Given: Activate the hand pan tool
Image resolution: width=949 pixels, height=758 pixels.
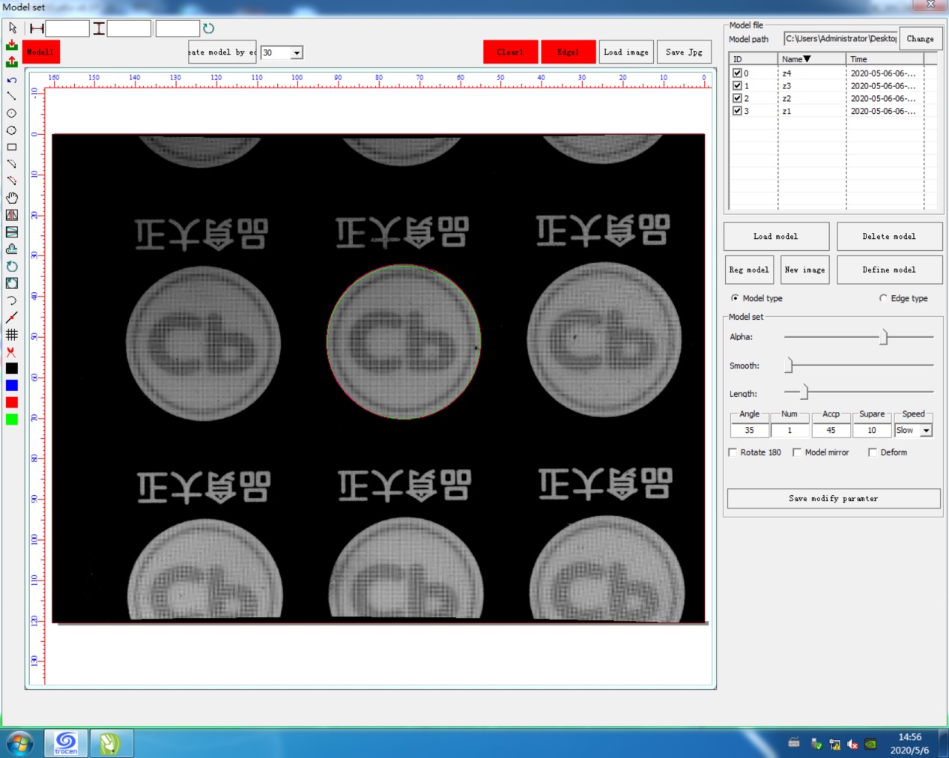Looking at the screenshot, I should (x=12, y=198).
